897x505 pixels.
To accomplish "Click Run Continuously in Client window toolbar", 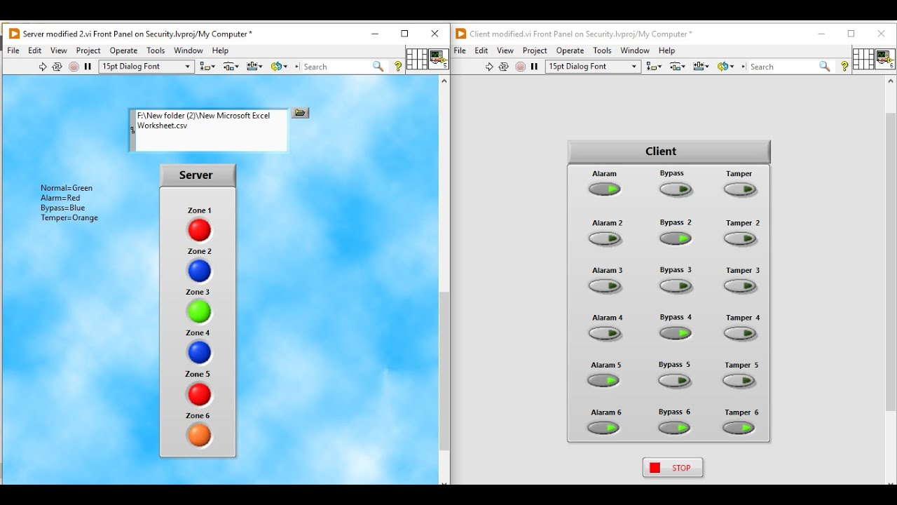I will tap(504, 67).
